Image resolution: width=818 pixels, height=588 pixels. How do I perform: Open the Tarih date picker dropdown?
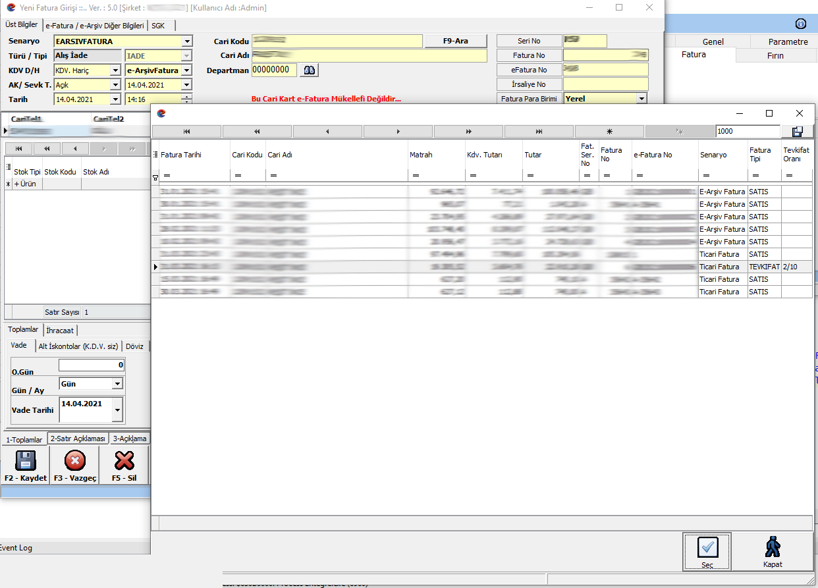116,99
